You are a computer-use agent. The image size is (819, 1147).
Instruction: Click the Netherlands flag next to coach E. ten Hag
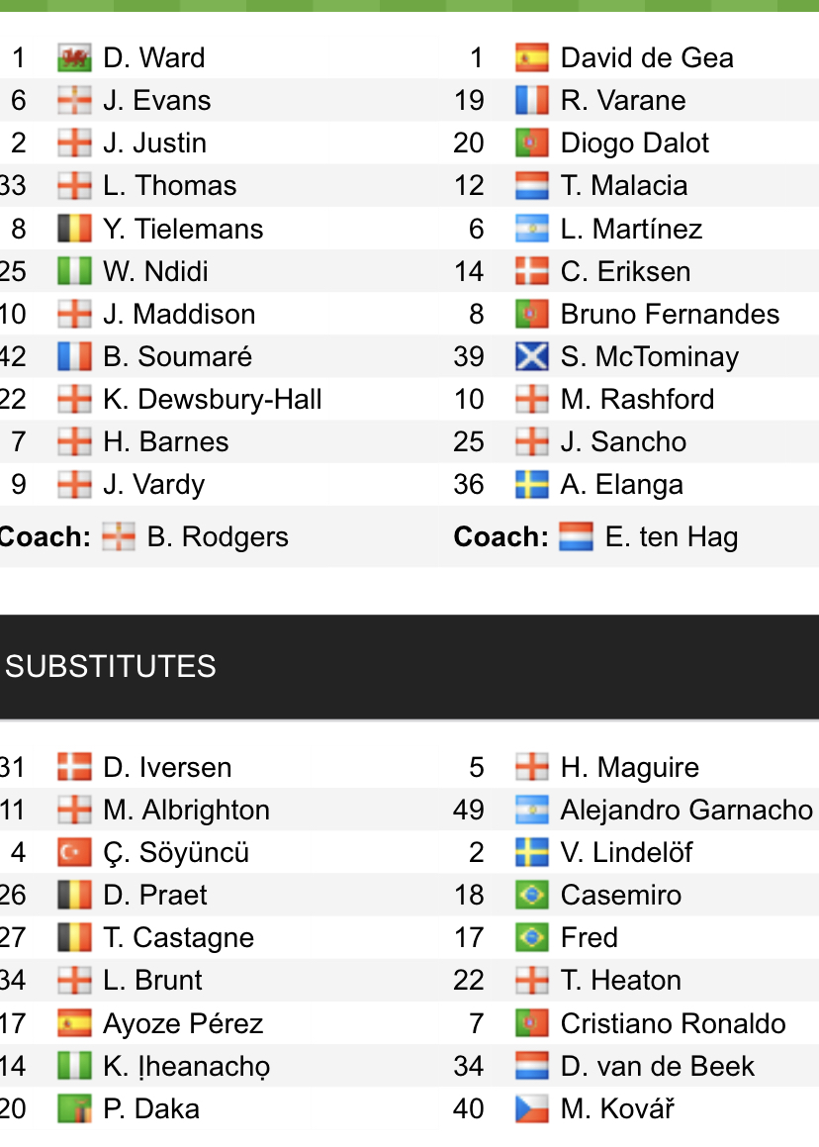point(576,537)
